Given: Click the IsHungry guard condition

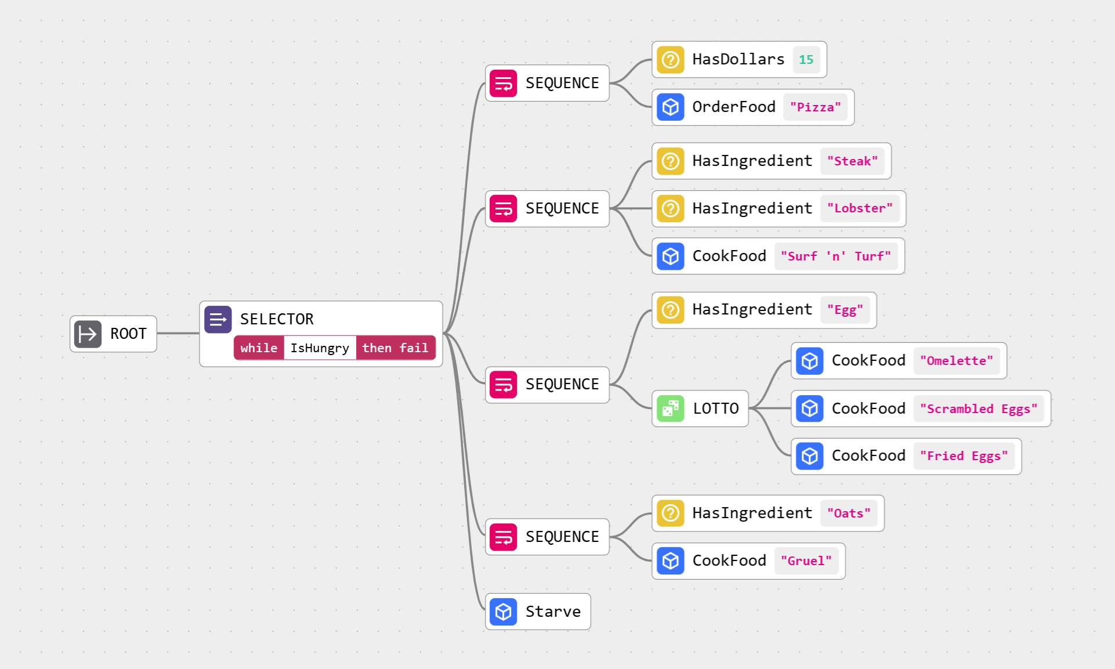Looking at the screenshot, I should click(320, 348).
